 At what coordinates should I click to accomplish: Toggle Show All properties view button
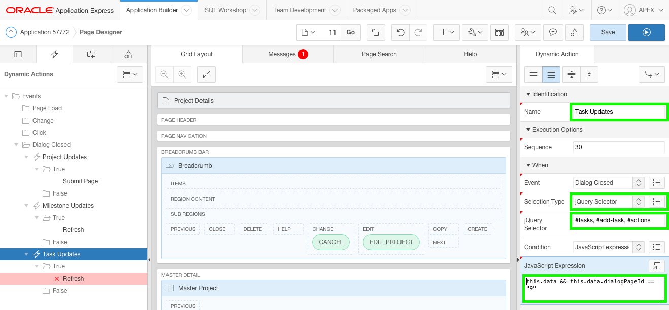click(x=551, y=74)
